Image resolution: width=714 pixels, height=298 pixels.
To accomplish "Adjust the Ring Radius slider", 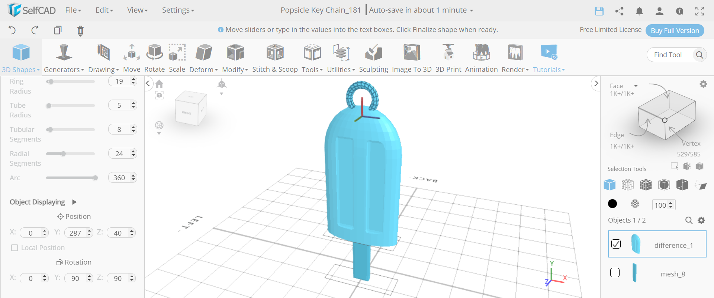I will click(70, 82).
